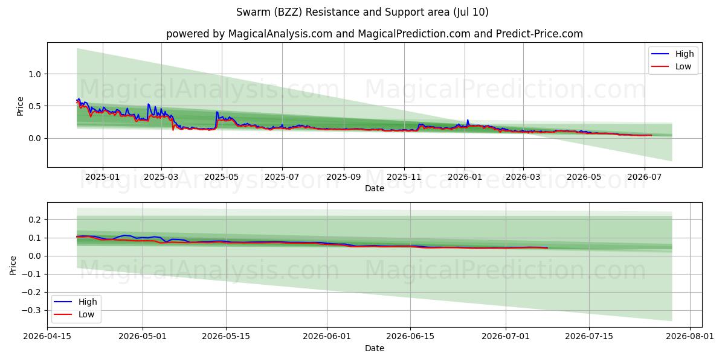Click the '2026-08-01' tick label on the bottom chart

tap(689, 336)
